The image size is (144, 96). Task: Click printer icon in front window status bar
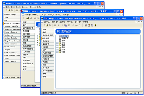pos(135,93)
